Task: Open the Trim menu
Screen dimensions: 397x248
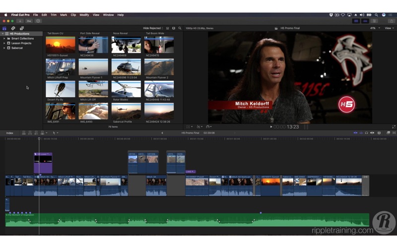Action: pos(54,15)
